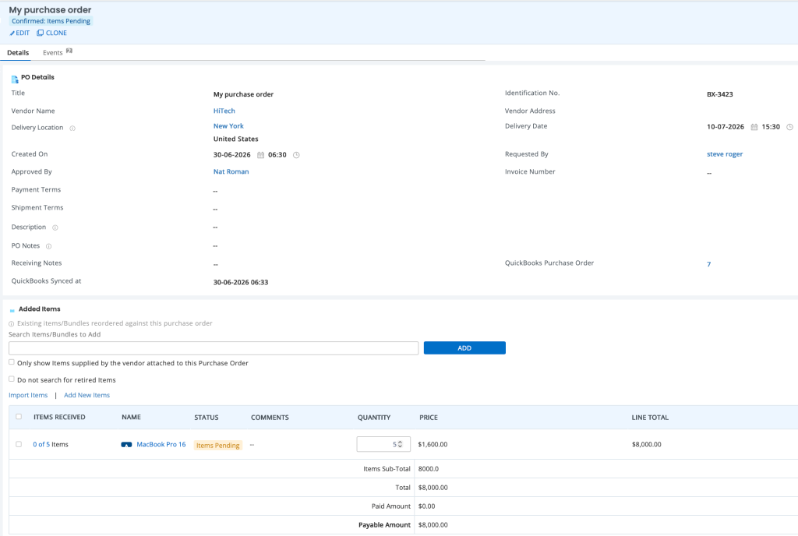The image size is (798, 536).
Task: Open steve roger user profile link
Action: [x=725, y=154]
